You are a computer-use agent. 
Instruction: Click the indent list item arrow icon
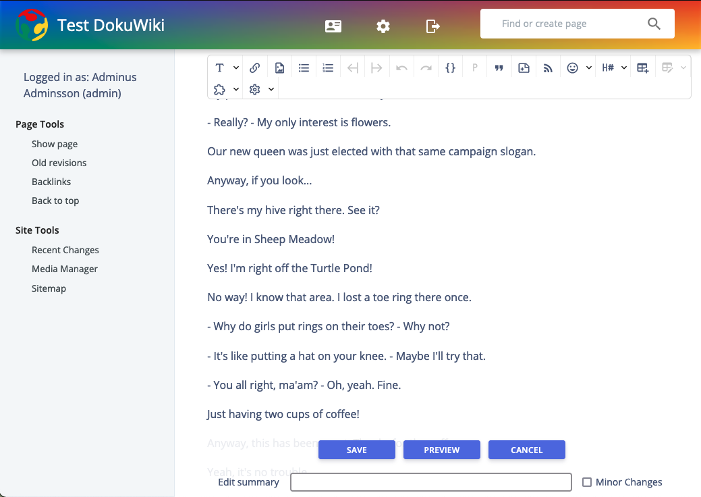(x=377, y=68)
